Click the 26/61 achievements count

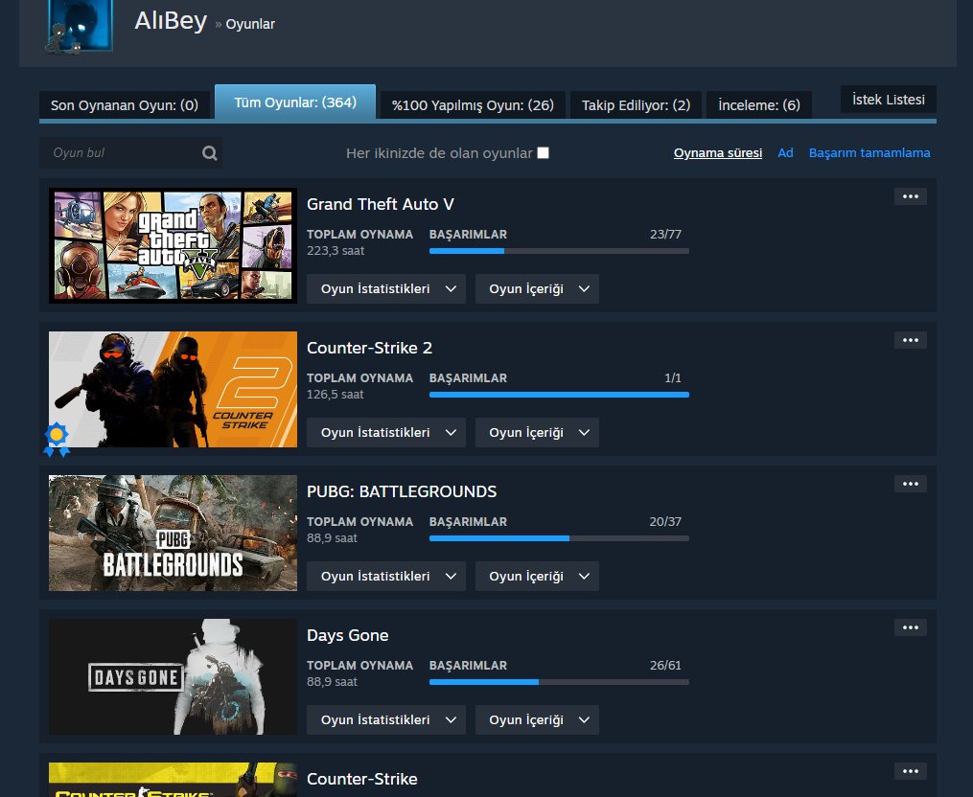666,666
